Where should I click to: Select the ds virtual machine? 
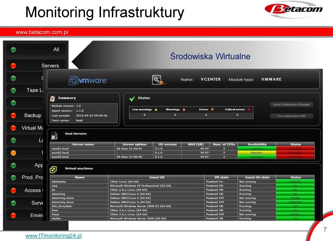coord(53,190)
